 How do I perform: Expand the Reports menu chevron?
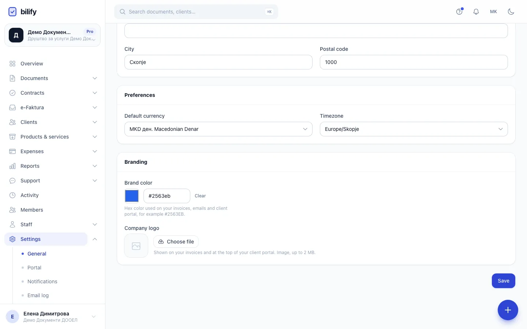[95, 166]
